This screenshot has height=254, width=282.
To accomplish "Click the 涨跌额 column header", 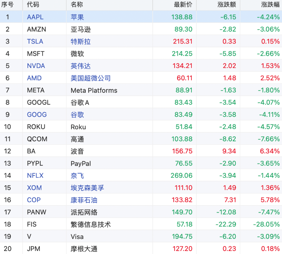I will [x=227, y=5].
